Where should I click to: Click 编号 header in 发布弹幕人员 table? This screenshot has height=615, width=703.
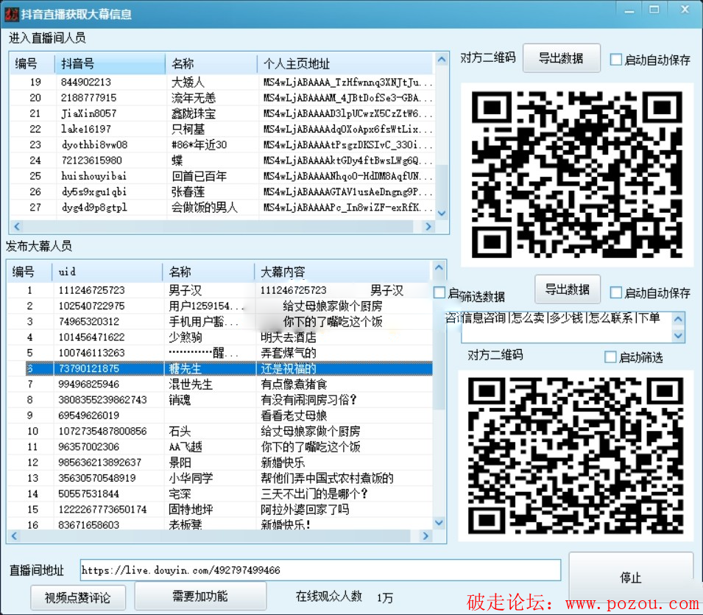point(29,272)
